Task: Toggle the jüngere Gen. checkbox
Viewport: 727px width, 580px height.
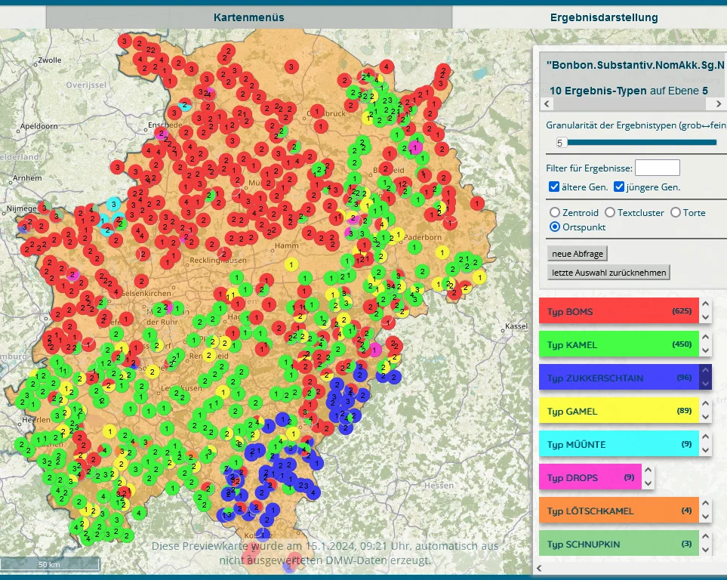Action: pos(619,187)
